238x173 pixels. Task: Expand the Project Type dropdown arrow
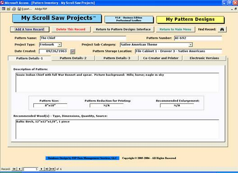[x=59, y=45]
